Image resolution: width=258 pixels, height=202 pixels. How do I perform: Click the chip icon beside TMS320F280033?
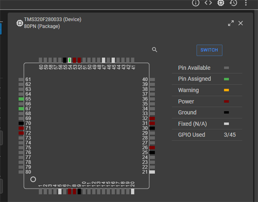[x=20, y=23]
